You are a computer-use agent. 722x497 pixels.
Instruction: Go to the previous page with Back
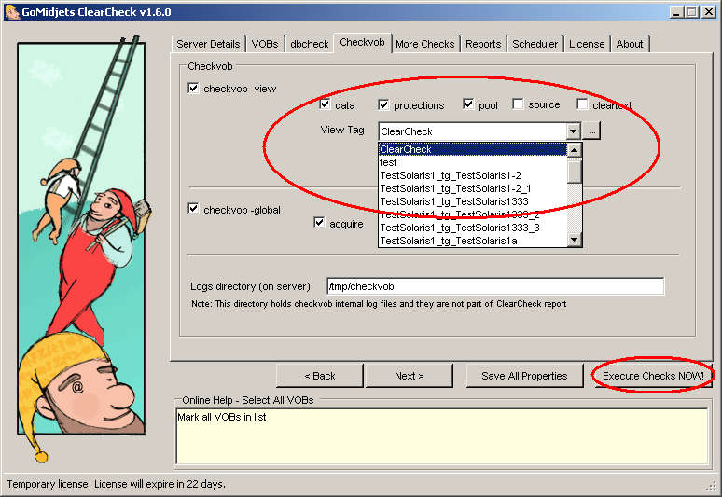(319, 376)
